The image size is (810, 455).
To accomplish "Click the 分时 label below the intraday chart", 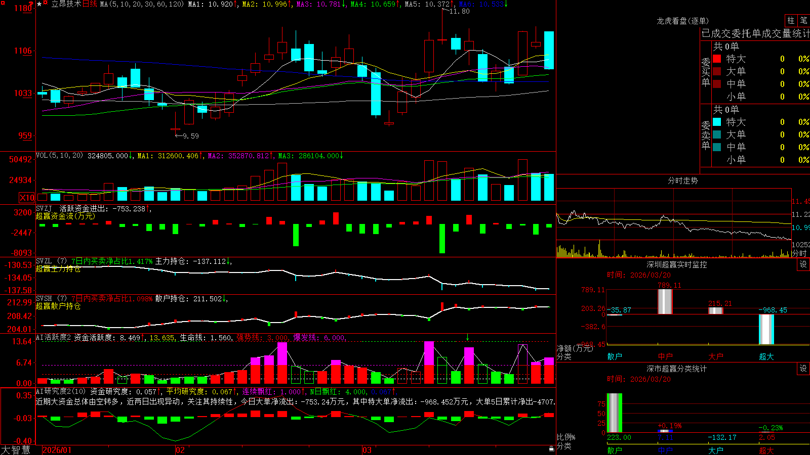I will click(799, 253).
